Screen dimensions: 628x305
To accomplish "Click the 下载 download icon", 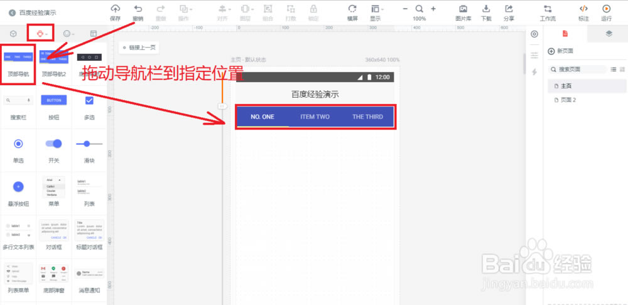I will 486,9.
